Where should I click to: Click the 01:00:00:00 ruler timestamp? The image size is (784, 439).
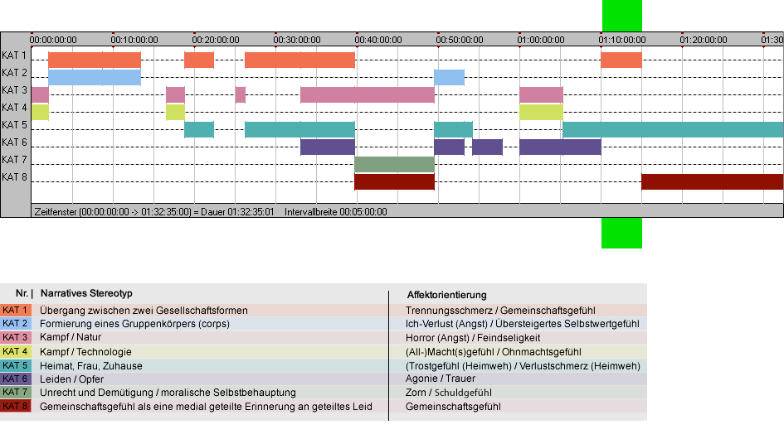click(541, 40)
